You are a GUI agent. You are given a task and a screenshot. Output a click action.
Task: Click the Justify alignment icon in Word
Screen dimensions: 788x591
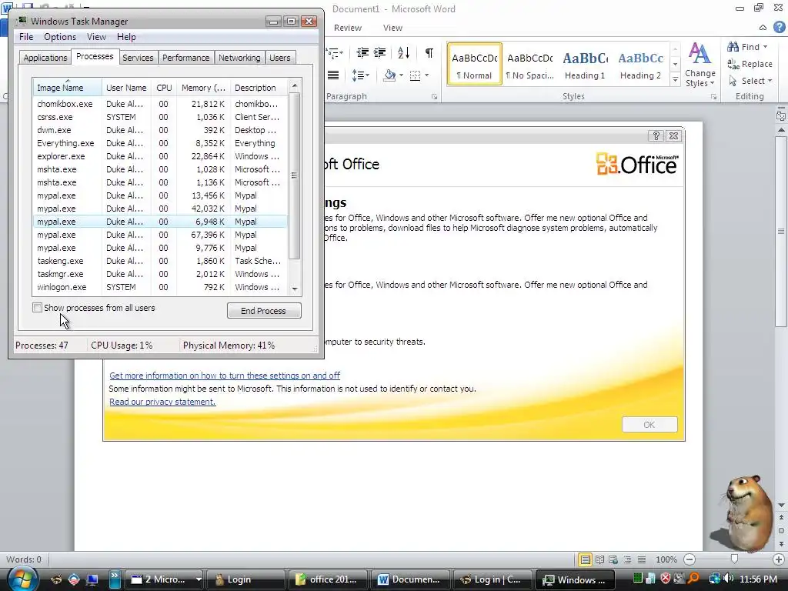332,75
